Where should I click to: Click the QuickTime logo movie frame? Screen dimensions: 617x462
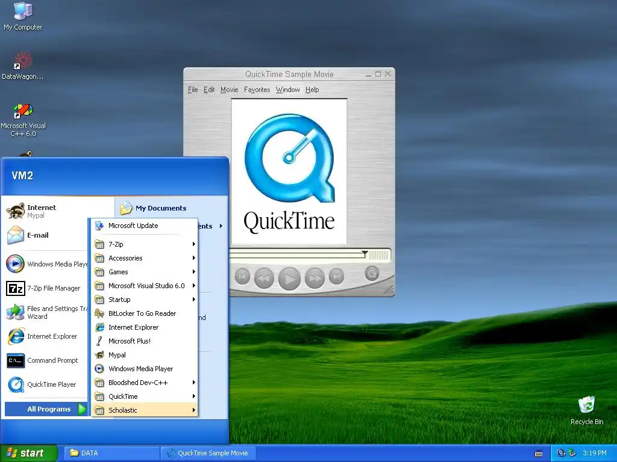click(x=289, y=171)
